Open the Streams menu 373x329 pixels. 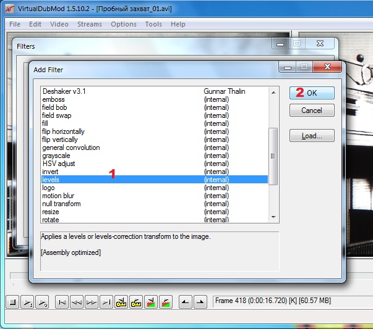(x=90, y=24)
